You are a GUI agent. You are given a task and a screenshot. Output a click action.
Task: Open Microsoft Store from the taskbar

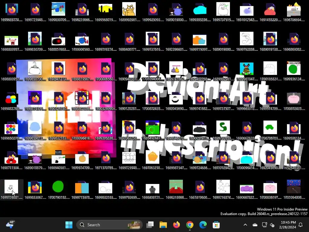tap(216, 225)
